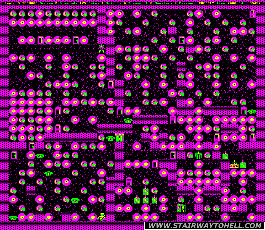The image size is (265, 230).
Task: Click the Edit 53452 header item
Action: (x=249, y=3)
